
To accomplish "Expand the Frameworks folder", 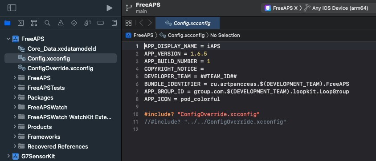I will click(x=15, y=137).
